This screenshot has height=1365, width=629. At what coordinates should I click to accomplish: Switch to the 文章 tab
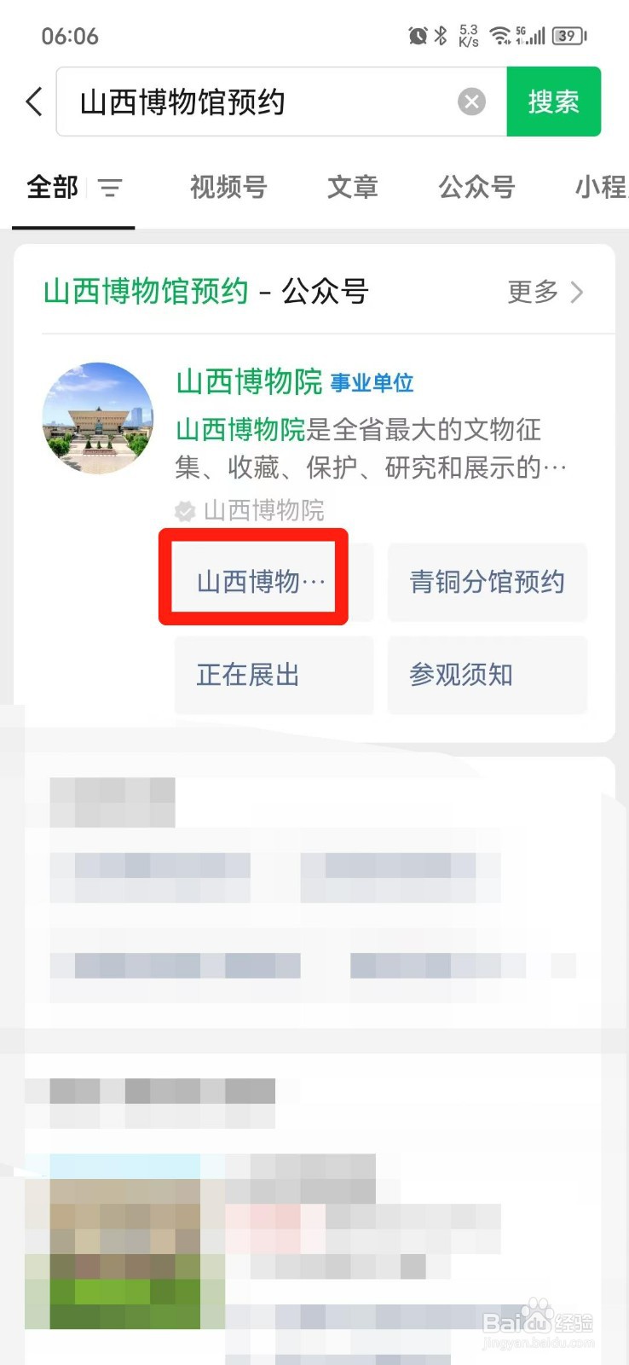point(353,187)
